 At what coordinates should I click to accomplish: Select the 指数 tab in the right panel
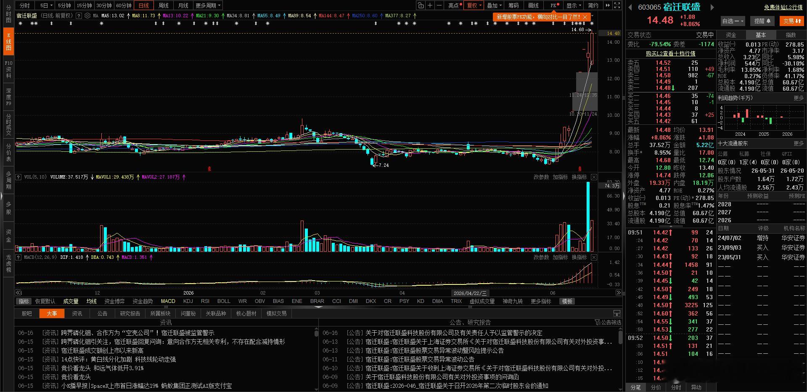[791, 35]
